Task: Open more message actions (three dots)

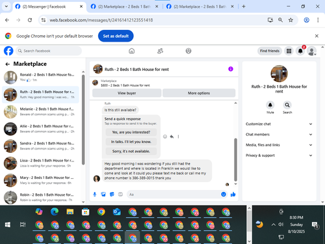Action: pos(178,137)
